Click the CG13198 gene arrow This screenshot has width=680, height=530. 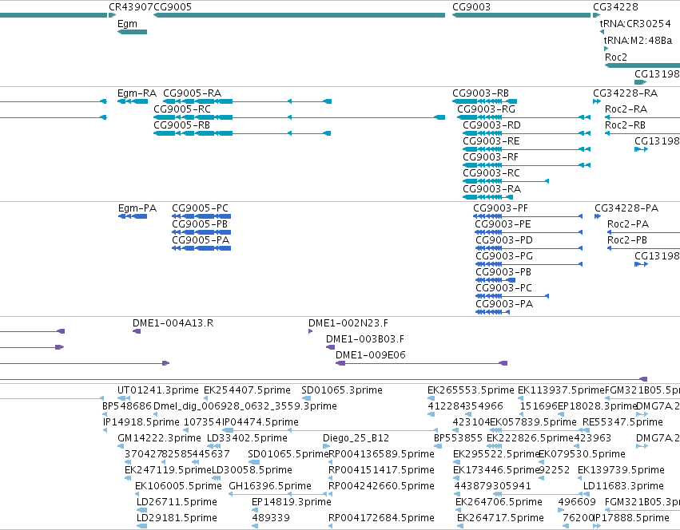click(640, 82)
